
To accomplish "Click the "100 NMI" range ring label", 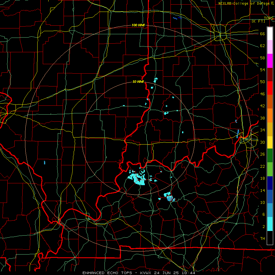I will (138, 25).
